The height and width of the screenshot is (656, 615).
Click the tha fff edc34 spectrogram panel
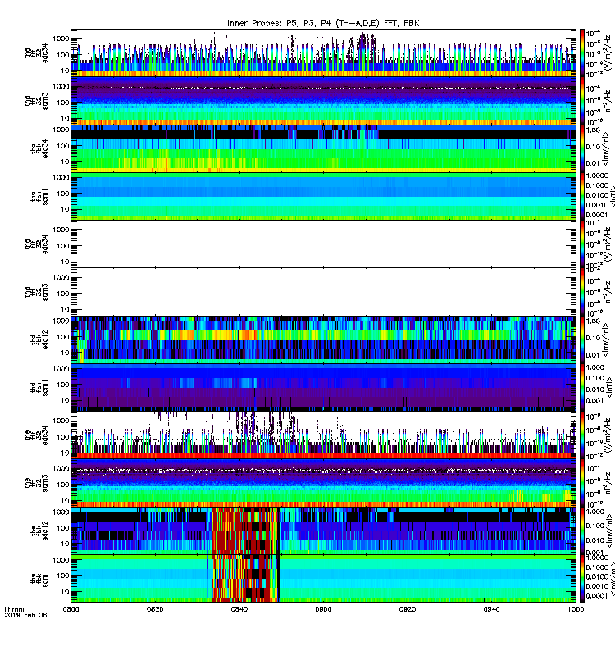point(323,53)
